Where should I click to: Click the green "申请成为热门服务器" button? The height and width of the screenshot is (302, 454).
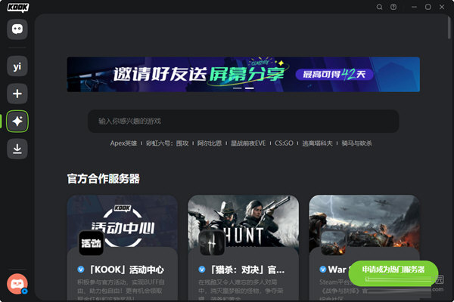pyautogui.click(x=393, y=270)
